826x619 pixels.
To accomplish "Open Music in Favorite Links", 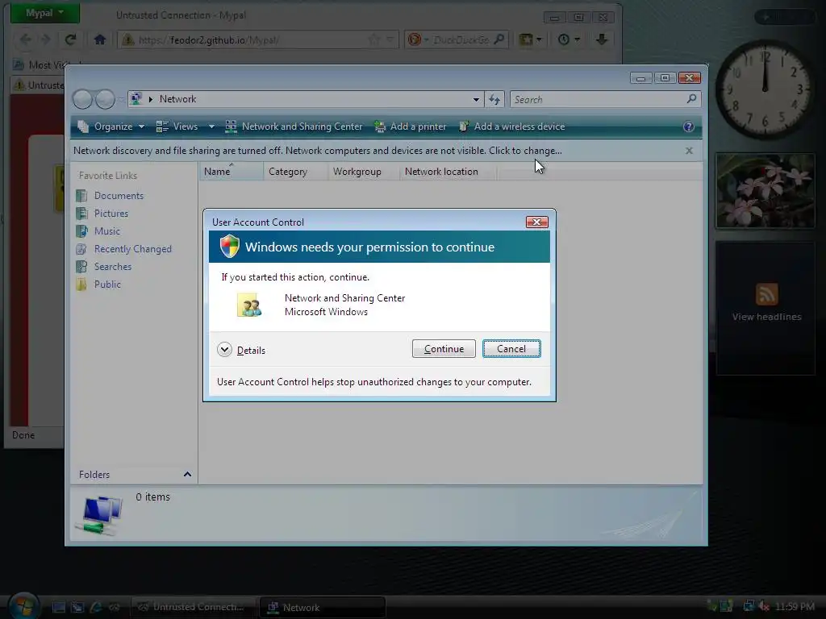I will 107,231.
